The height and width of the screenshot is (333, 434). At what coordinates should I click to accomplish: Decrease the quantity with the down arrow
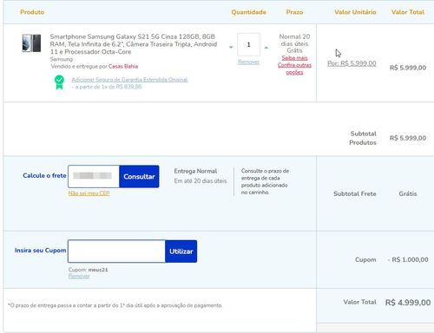click(x=231, y=47)
